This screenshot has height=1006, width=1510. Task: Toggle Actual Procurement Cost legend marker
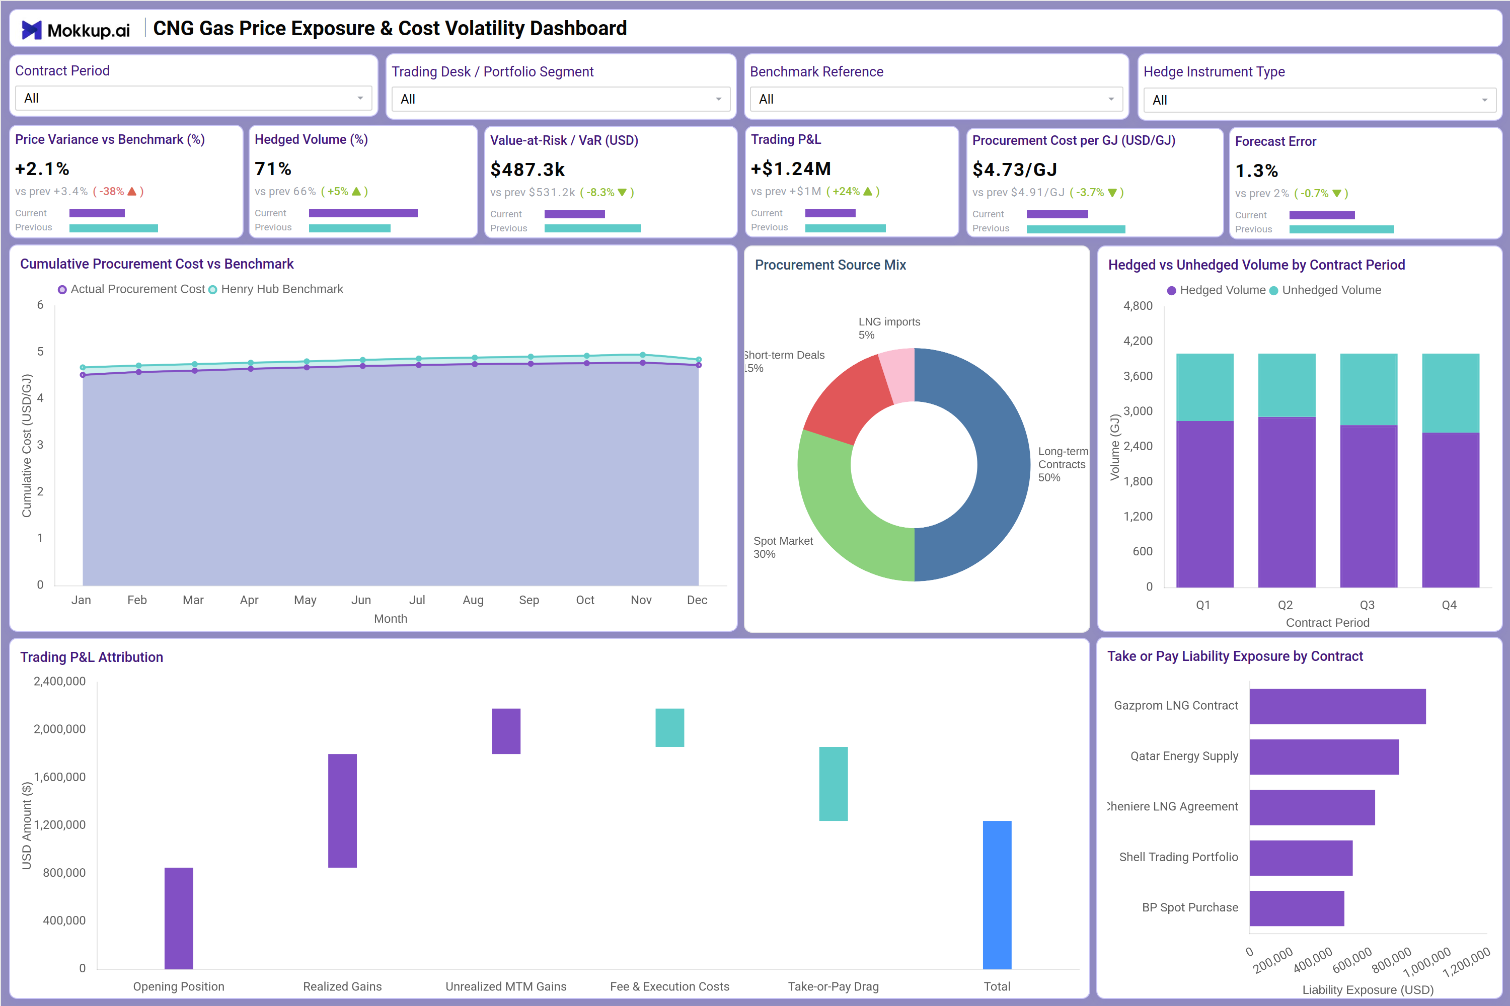pos(62,290)
